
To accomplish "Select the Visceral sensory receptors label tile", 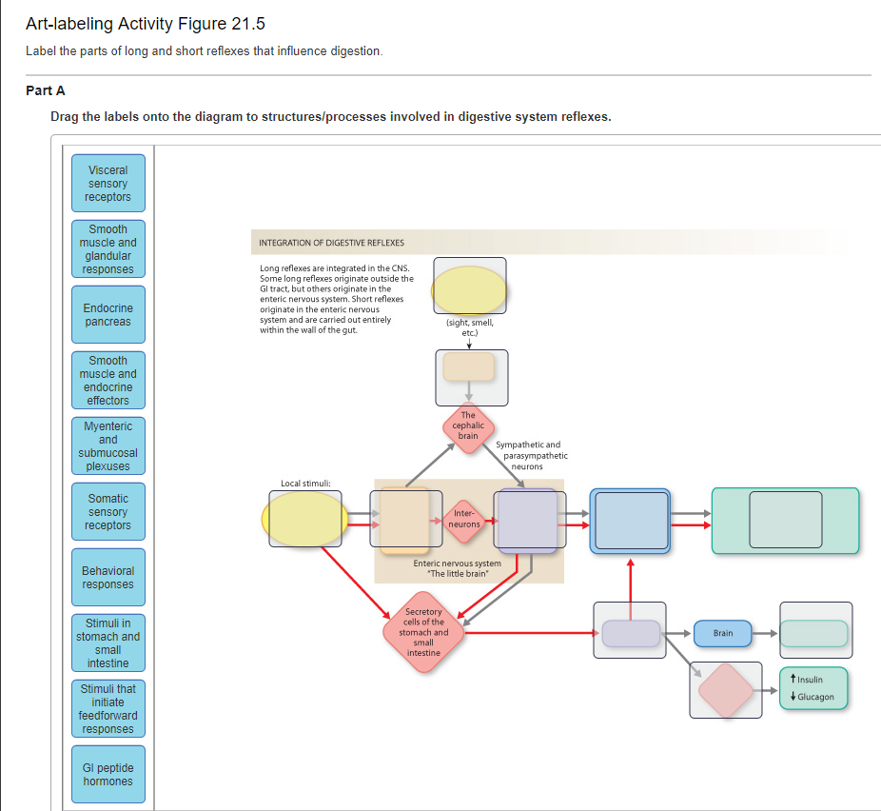I will tap(108, 183).
